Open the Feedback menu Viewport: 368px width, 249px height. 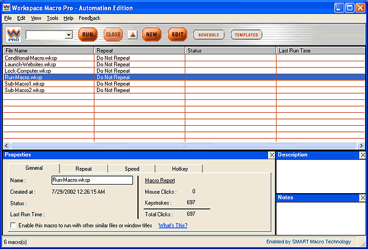[x=90, y=18]
